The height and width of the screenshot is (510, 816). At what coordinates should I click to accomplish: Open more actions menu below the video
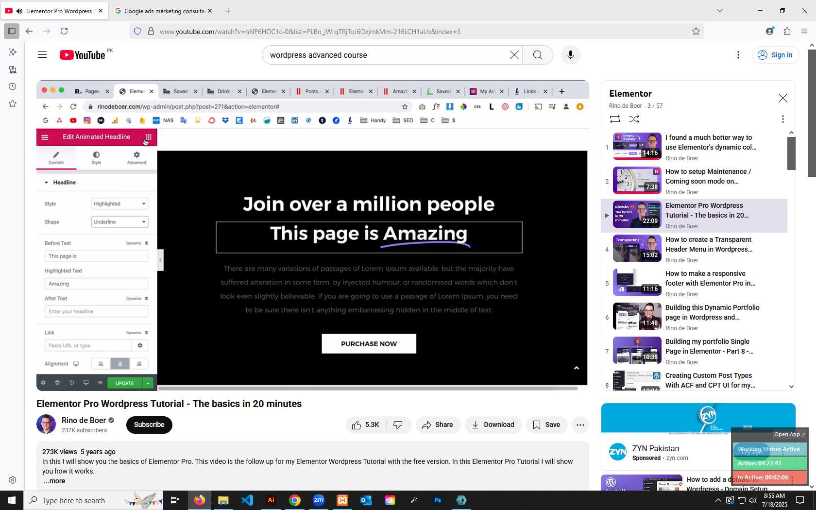[580, 425]
